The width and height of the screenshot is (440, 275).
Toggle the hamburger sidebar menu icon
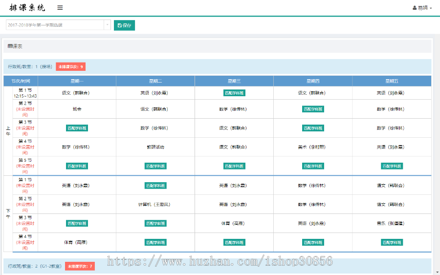(60, 8)
